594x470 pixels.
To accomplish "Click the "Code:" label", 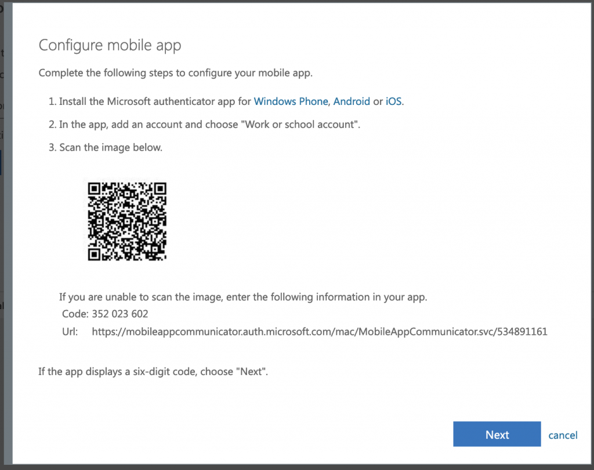I will click(x=74, y=314).
